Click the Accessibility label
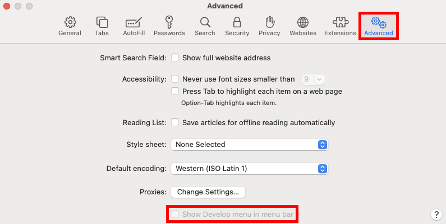Viewport: 446px width, 224px height. point(144,79)
